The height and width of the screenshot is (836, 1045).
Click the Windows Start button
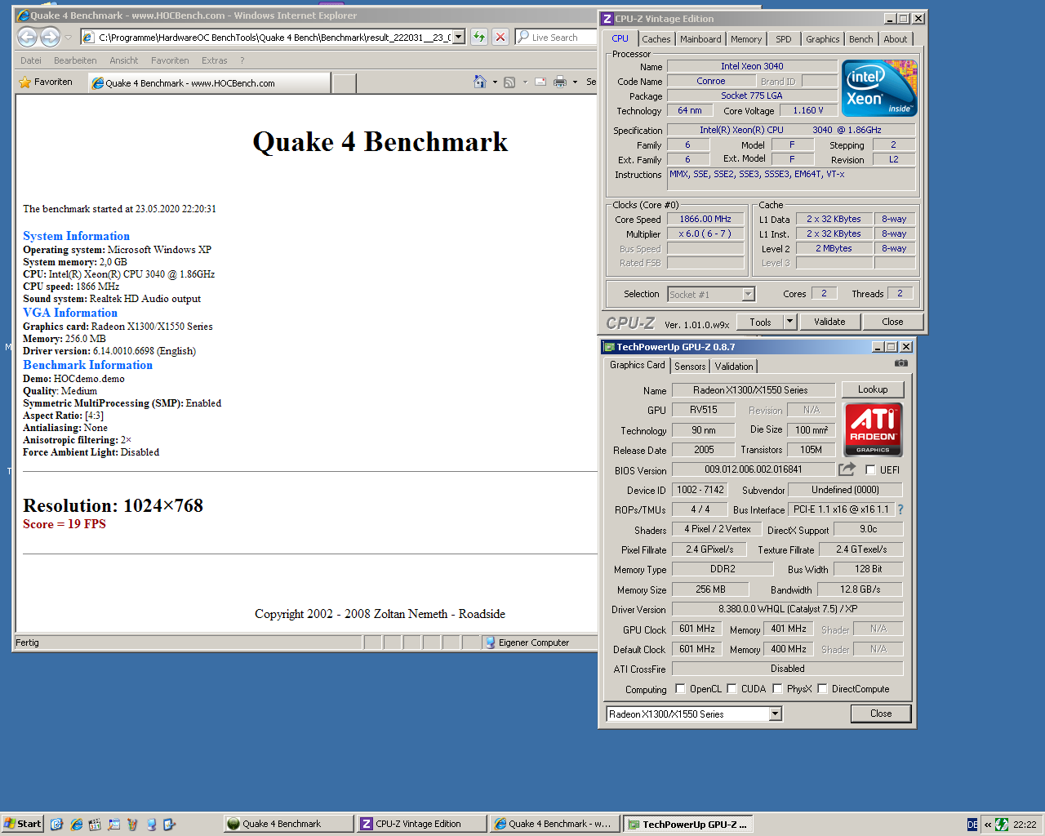[x=23, y=824]
